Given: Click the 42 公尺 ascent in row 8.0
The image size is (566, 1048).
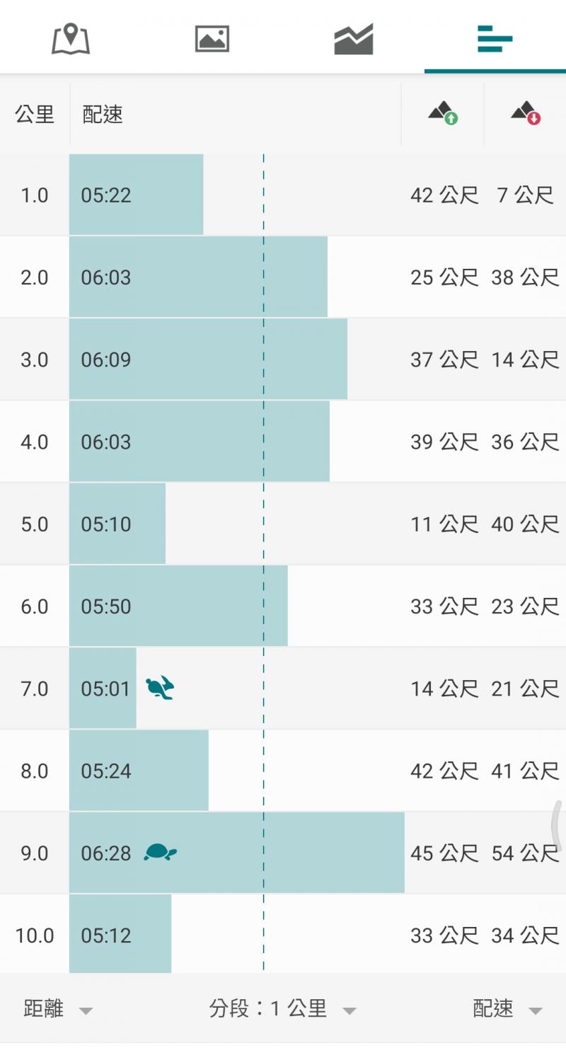Looking at the screenshot, I should click(x=444, y=771).
